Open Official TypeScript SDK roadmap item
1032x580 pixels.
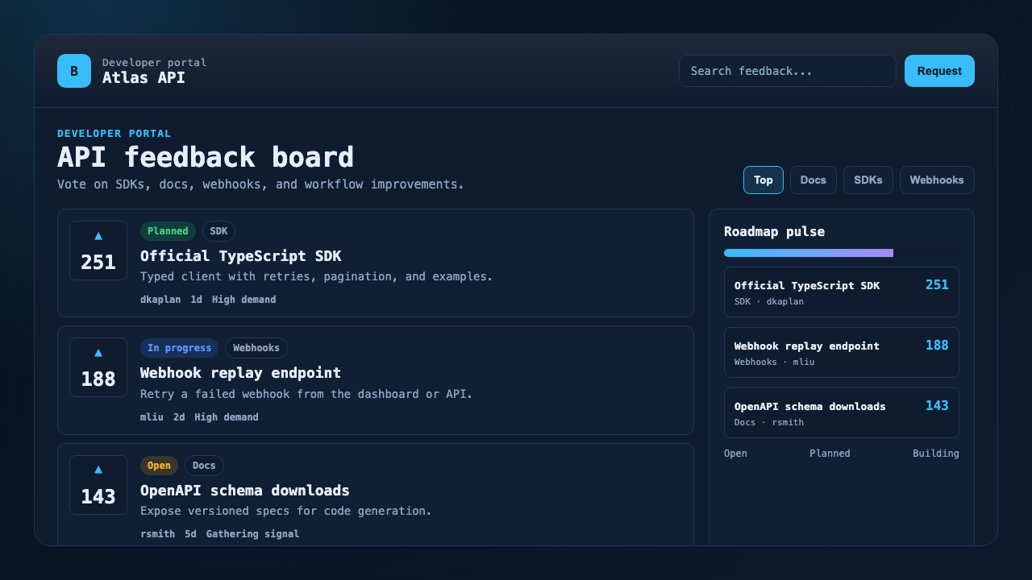point(842,292)
